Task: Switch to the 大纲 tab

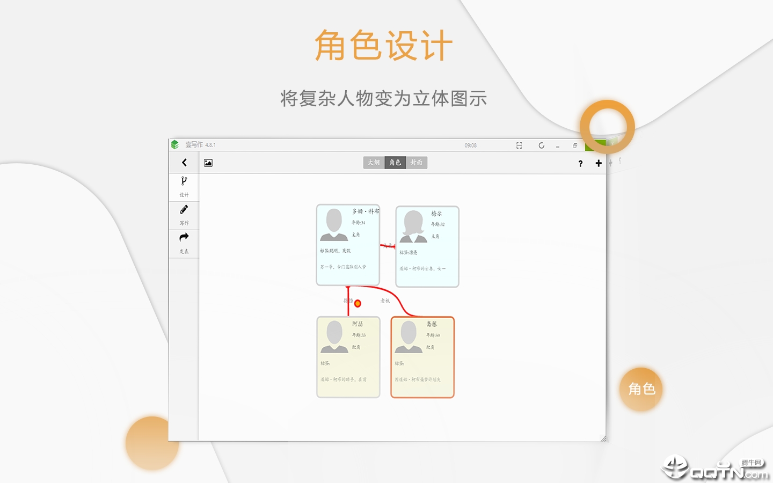Action: pyautogui.click(x=374, y=163)
